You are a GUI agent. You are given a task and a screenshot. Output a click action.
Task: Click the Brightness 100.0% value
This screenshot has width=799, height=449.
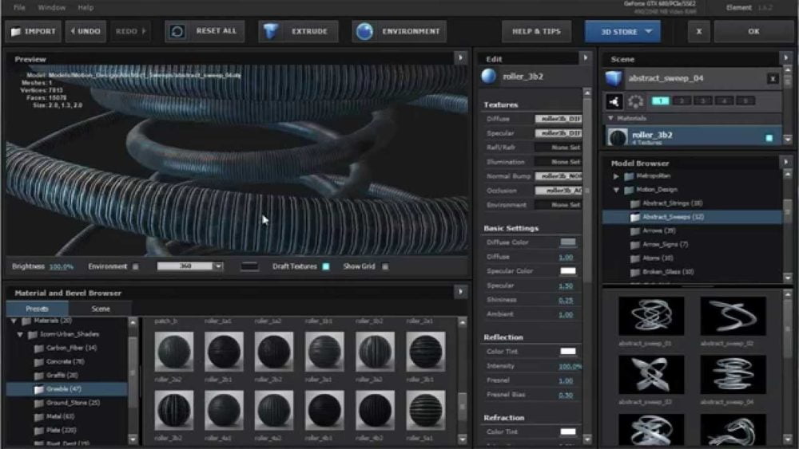click(62, 266)
